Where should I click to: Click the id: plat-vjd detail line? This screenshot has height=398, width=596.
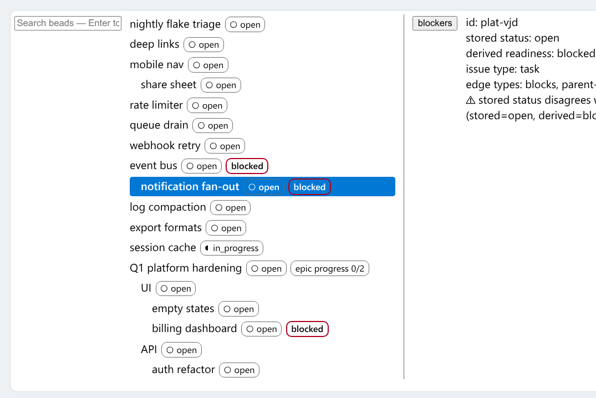[492, 22]
